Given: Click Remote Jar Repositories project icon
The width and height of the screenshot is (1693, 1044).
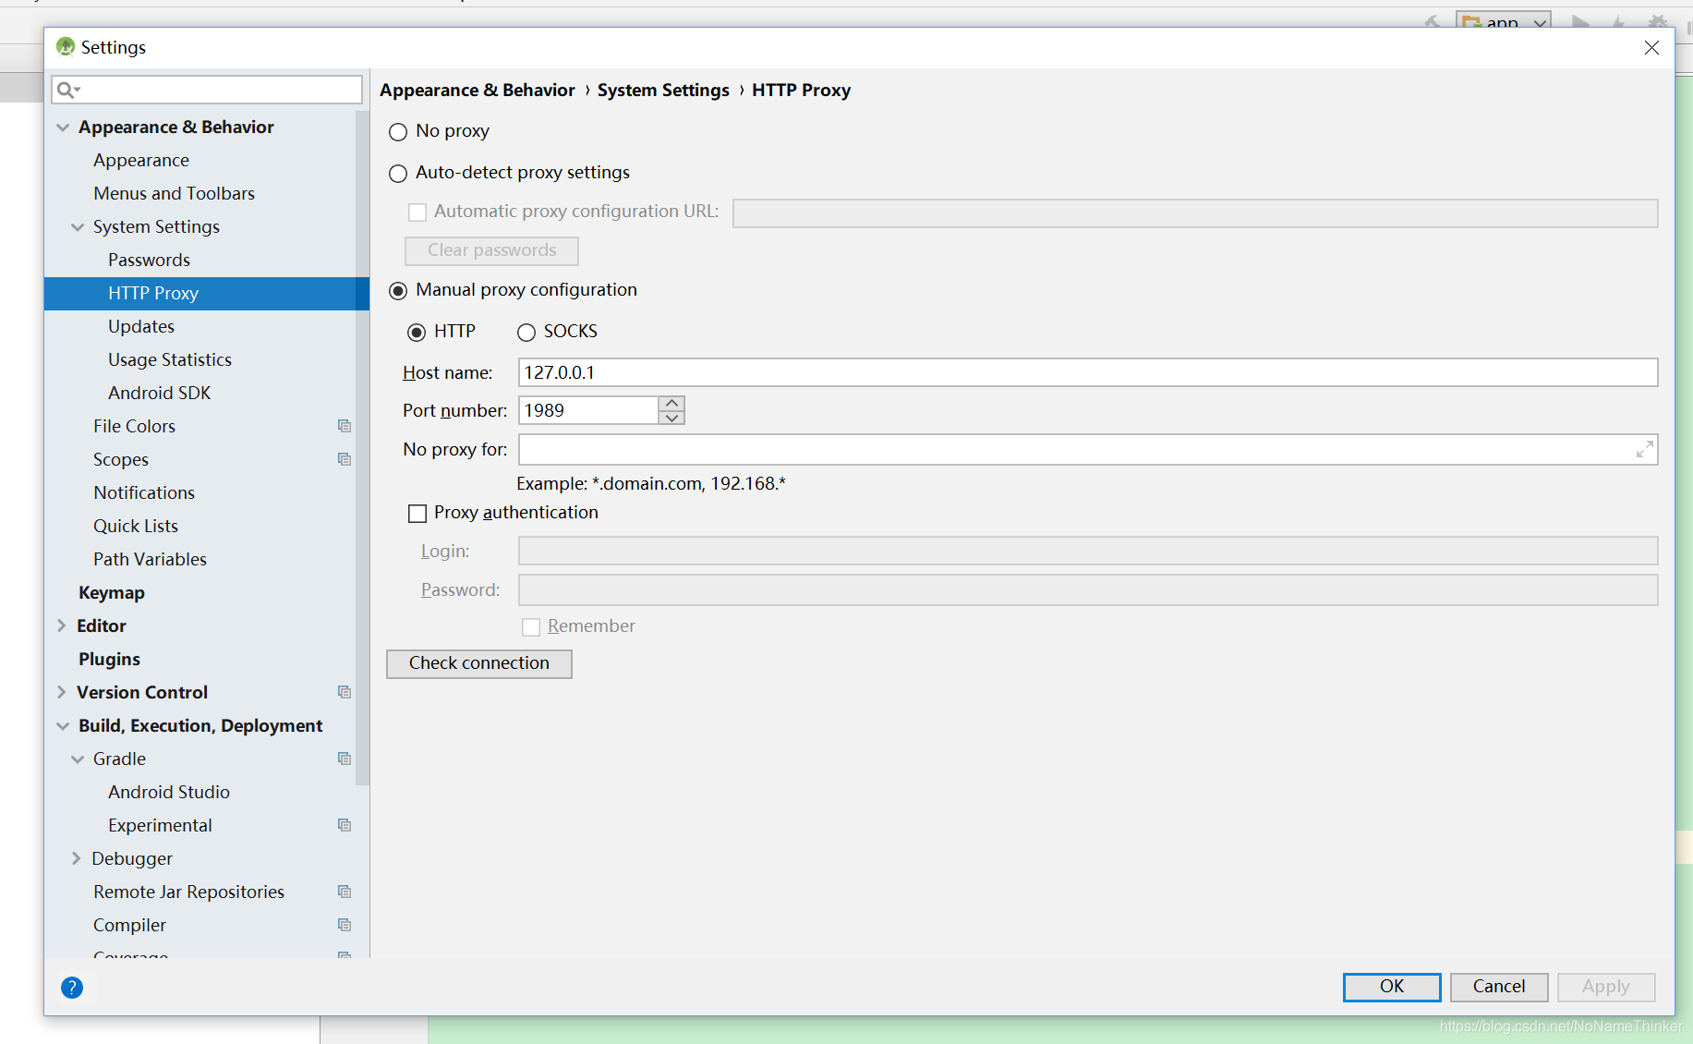Looking at the screenshot, I should [x=345, y=892].
